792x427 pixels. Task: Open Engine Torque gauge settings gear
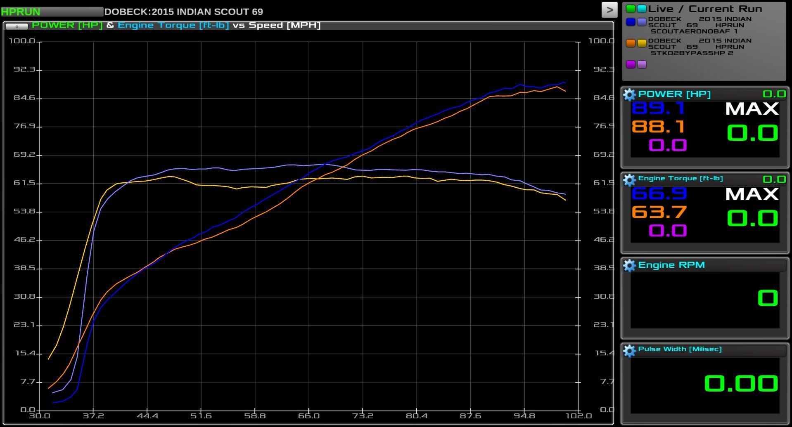[x=629, y=180]
